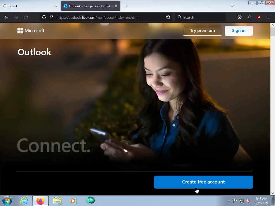Switch to the Gmail tab
Screen dimensions: 275x206
click(x=30, y=6)
